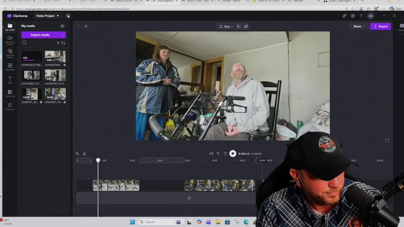Open the Record & create panel

(10, 40)
